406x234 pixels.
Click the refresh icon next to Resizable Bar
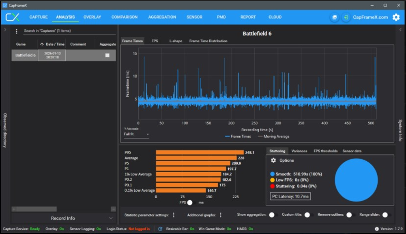(160, 229)
